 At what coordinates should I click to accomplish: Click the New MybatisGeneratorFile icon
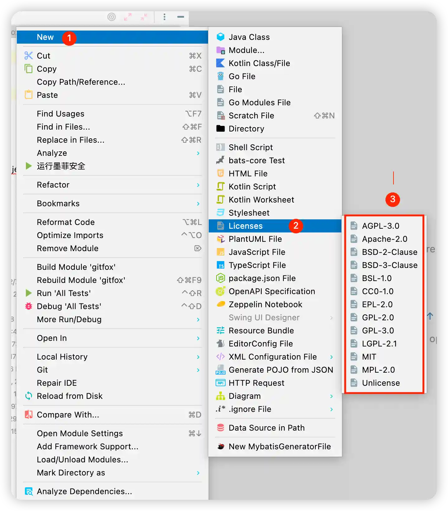coord(221,447)
